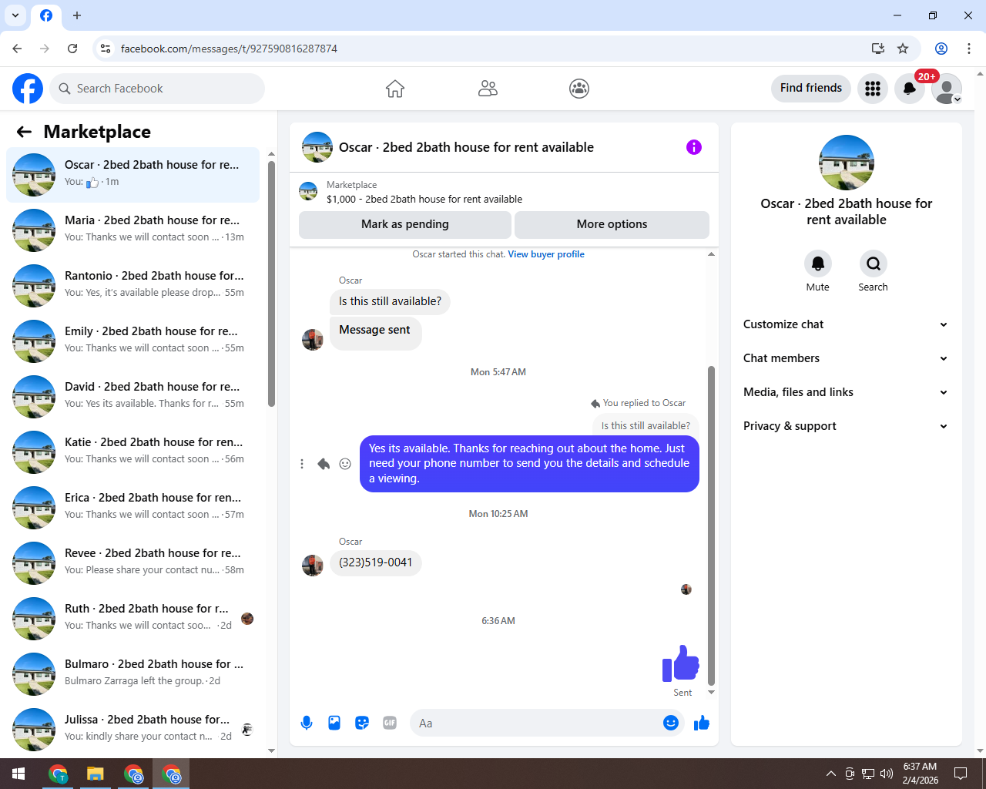Open the View buyer profile link
The image size is (986, 789).
pyautogui.click(x=546, y=254)
